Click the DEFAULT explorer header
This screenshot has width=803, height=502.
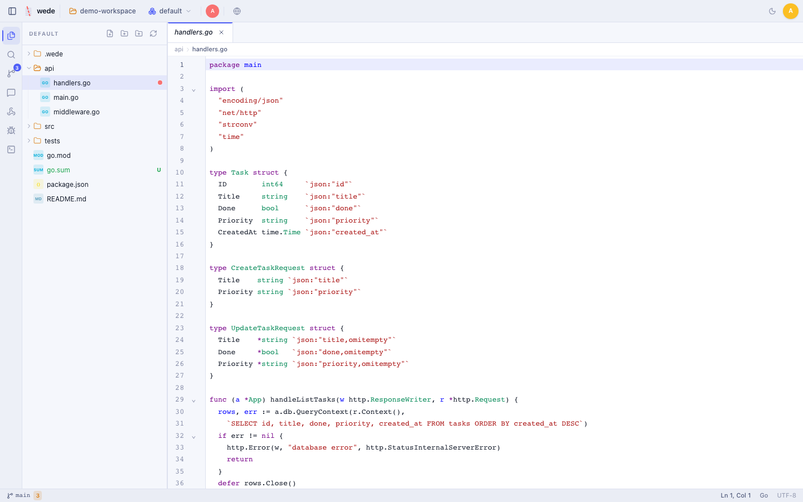pyautogui.click(x=43, y=34)
